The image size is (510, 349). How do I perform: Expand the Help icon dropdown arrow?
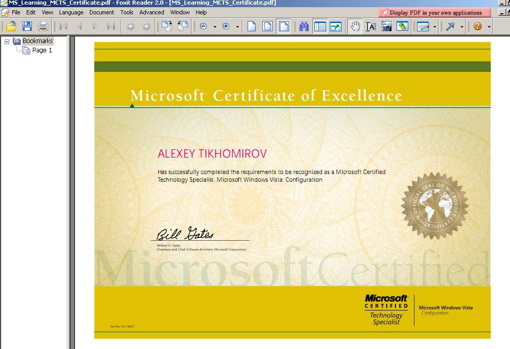(489, 27)
